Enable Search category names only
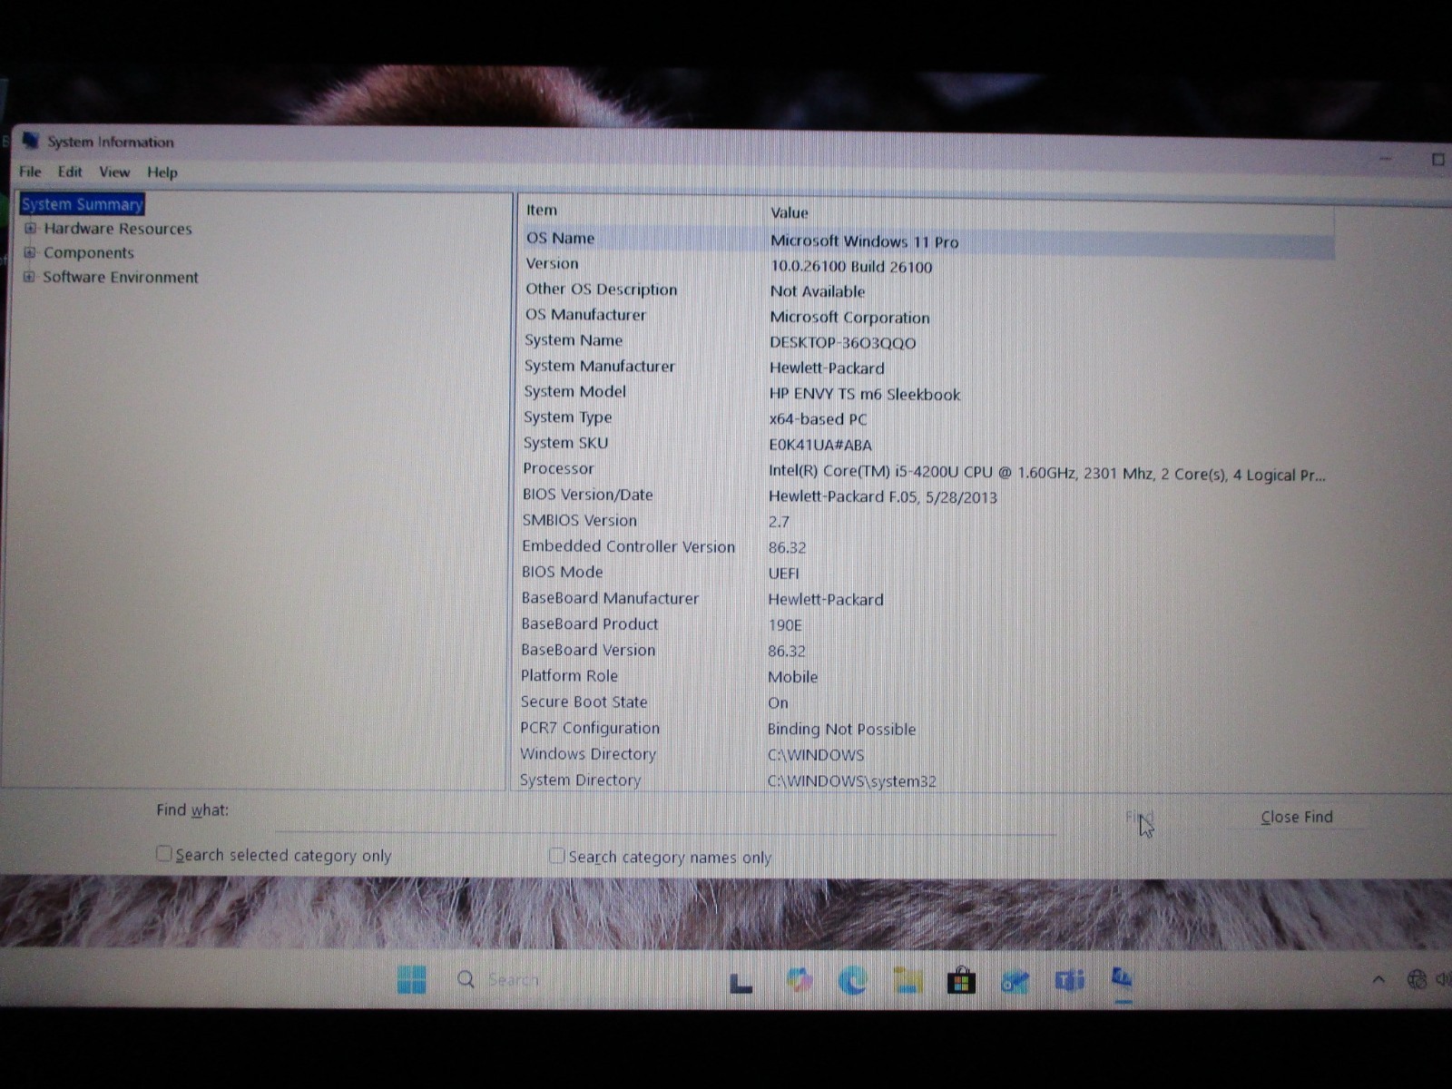Viewport: 1452px width, 1089px height. [x=556, y=855]
